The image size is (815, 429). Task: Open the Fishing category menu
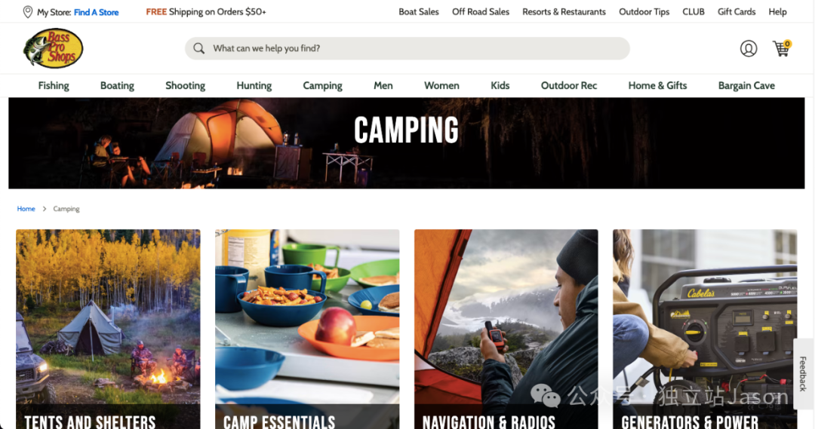[54, 86]
